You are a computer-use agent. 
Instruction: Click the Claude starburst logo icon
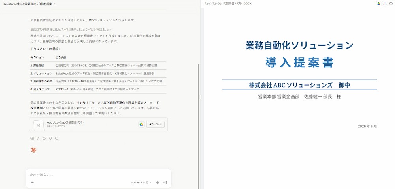pyautogui.click(x=33, y=150)
